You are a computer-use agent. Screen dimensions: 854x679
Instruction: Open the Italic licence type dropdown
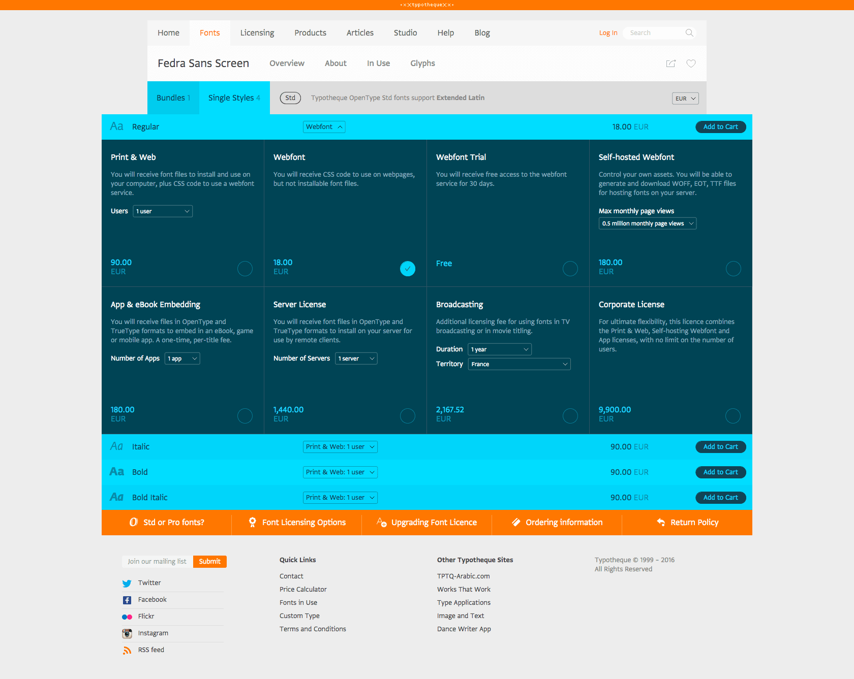point(340,447)
